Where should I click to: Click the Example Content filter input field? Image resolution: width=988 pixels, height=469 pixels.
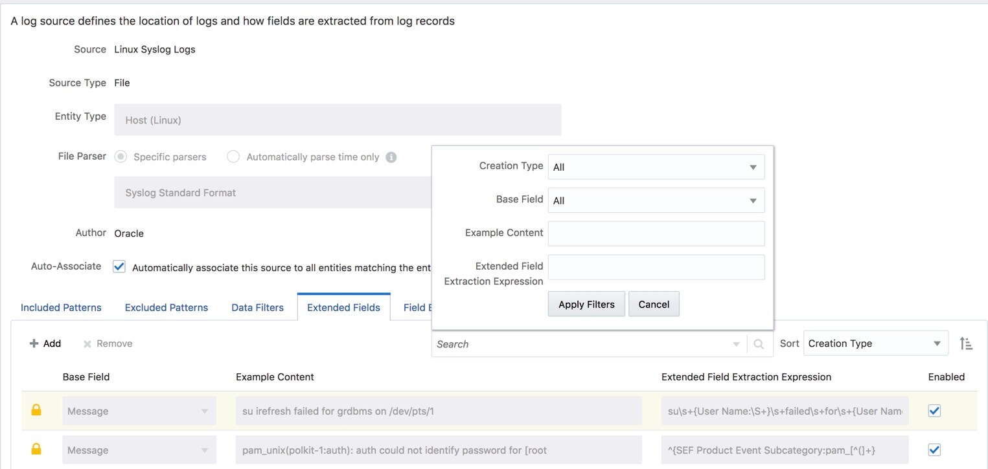[x=656, y=234]
